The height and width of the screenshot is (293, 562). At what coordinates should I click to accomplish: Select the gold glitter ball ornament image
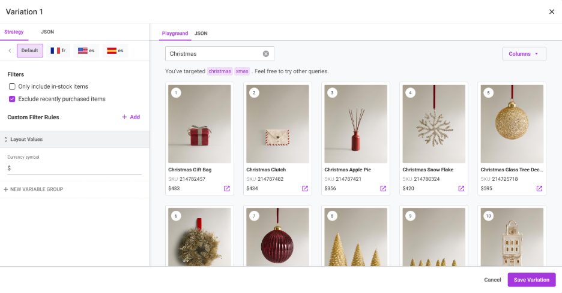(x=512, y=124)
